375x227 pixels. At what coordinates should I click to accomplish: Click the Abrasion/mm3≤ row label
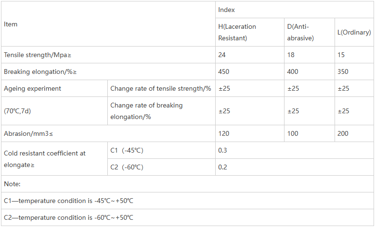coord(31,133)
